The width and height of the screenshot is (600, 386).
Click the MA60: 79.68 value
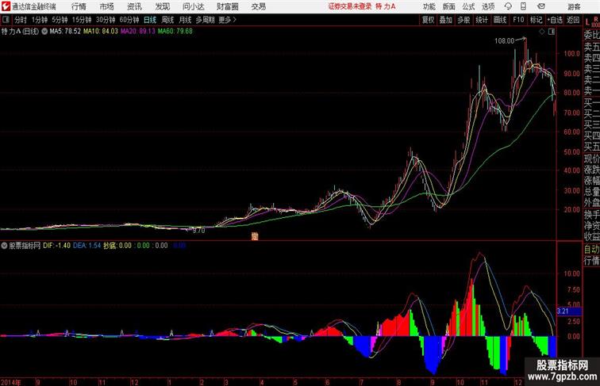[x=175, y=32]
